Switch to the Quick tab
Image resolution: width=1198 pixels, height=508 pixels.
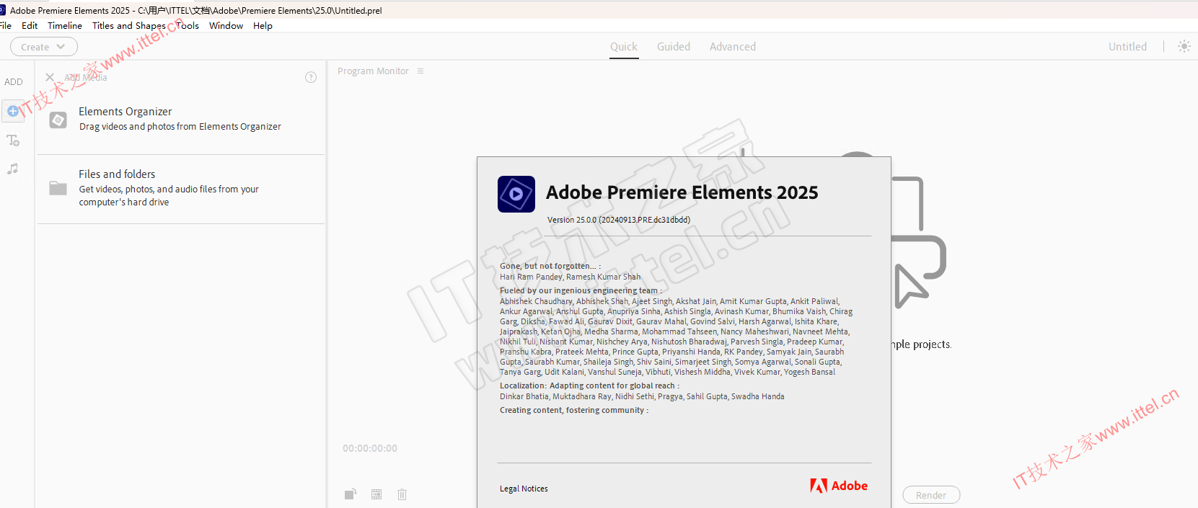click(624, 47)
